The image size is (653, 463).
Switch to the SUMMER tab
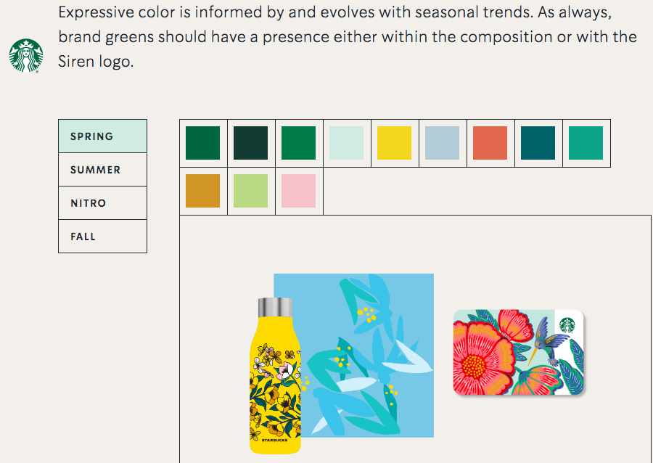point(102,170)
